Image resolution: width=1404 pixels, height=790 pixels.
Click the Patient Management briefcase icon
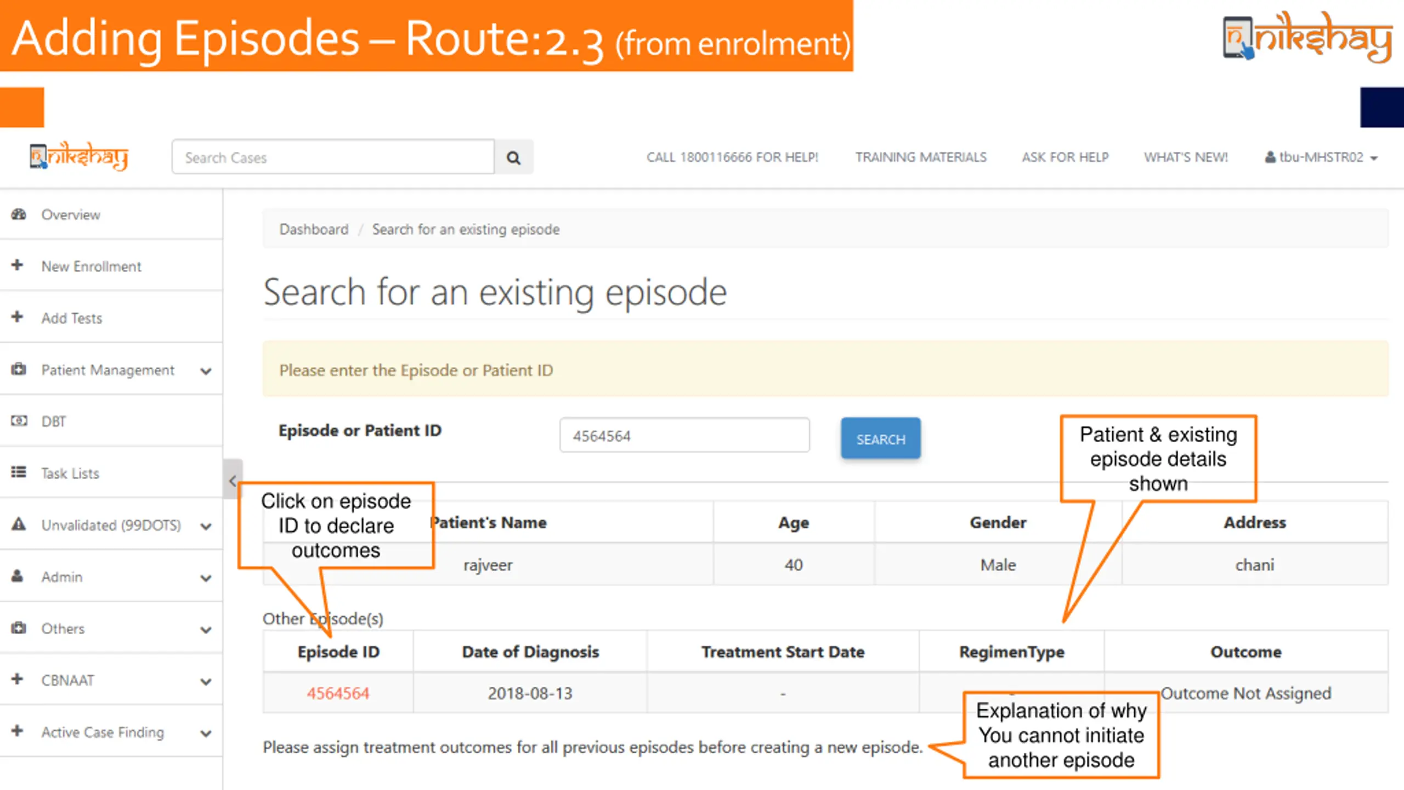(19, 369)
